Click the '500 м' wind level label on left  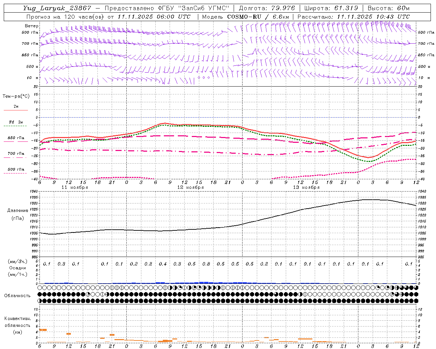pos(32,66)
